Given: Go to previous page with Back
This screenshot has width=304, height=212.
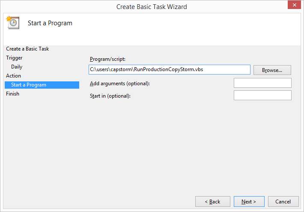Looking at the screenshot, I should (213, 202).
